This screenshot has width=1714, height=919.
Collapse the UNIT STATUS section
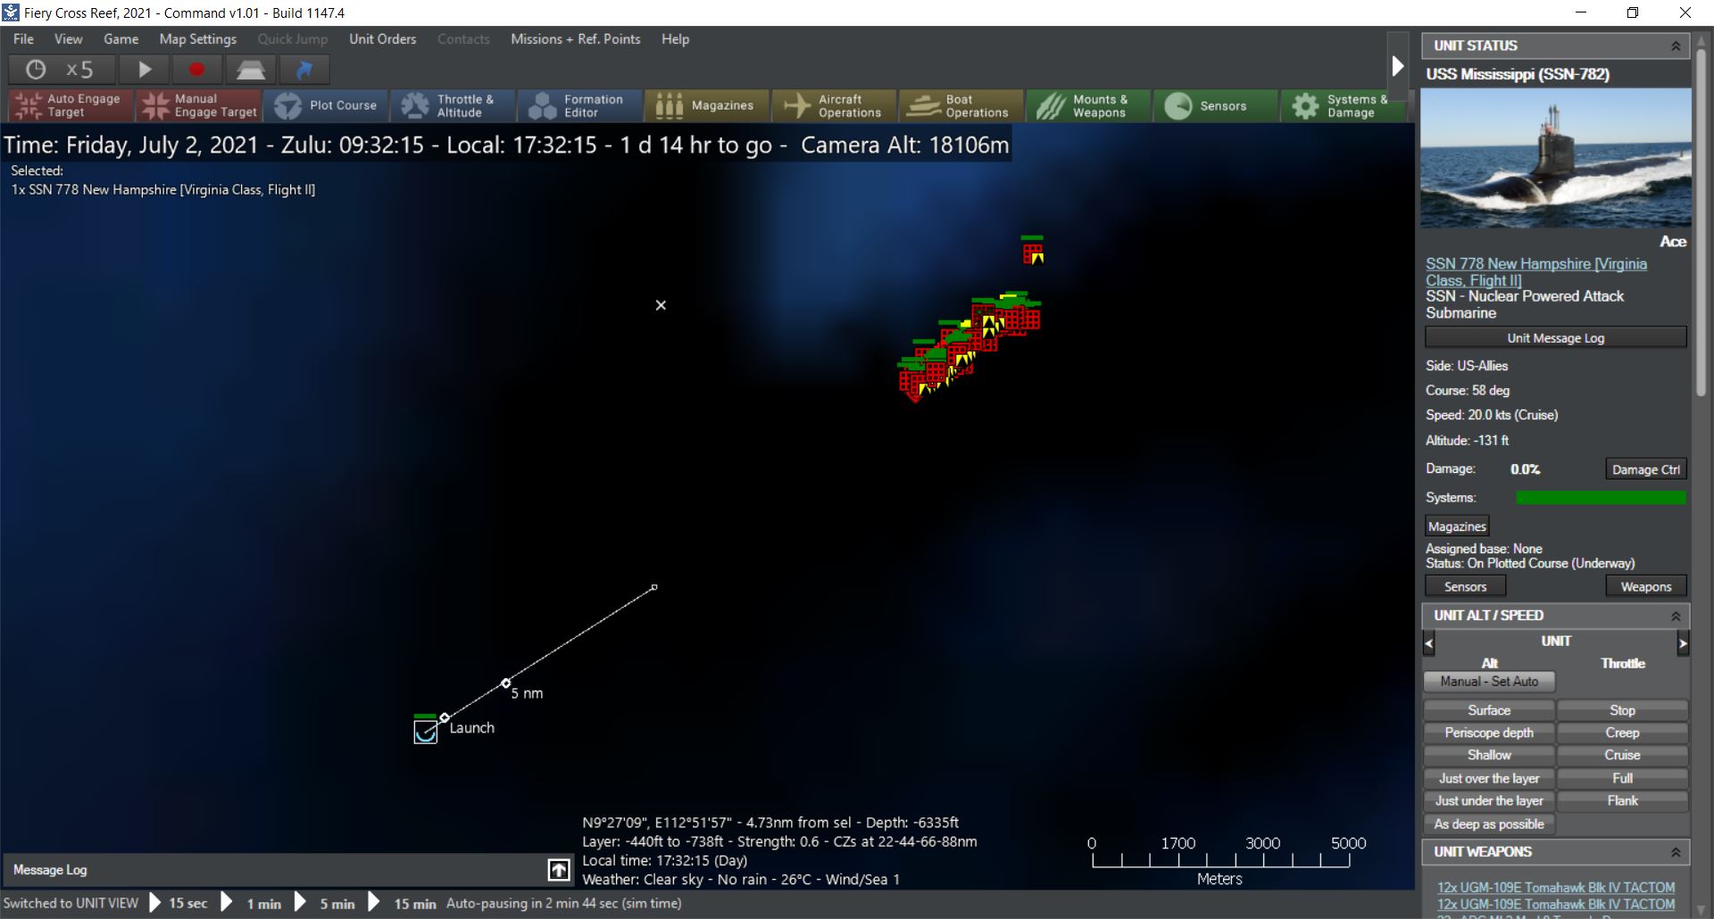point(1676,46)
